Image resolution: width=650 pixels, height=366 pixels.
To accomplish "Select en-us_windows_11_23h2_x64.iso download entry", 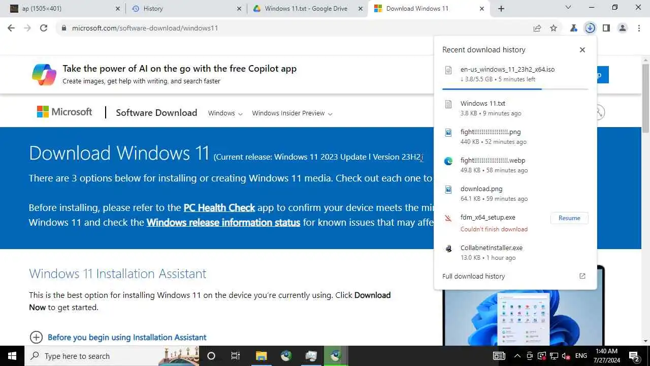I will tap(515, 74).
